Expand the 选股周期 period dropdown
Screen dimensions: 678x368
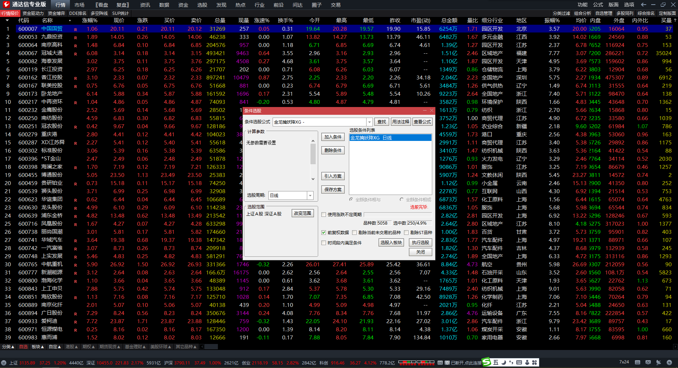[310, 195]
